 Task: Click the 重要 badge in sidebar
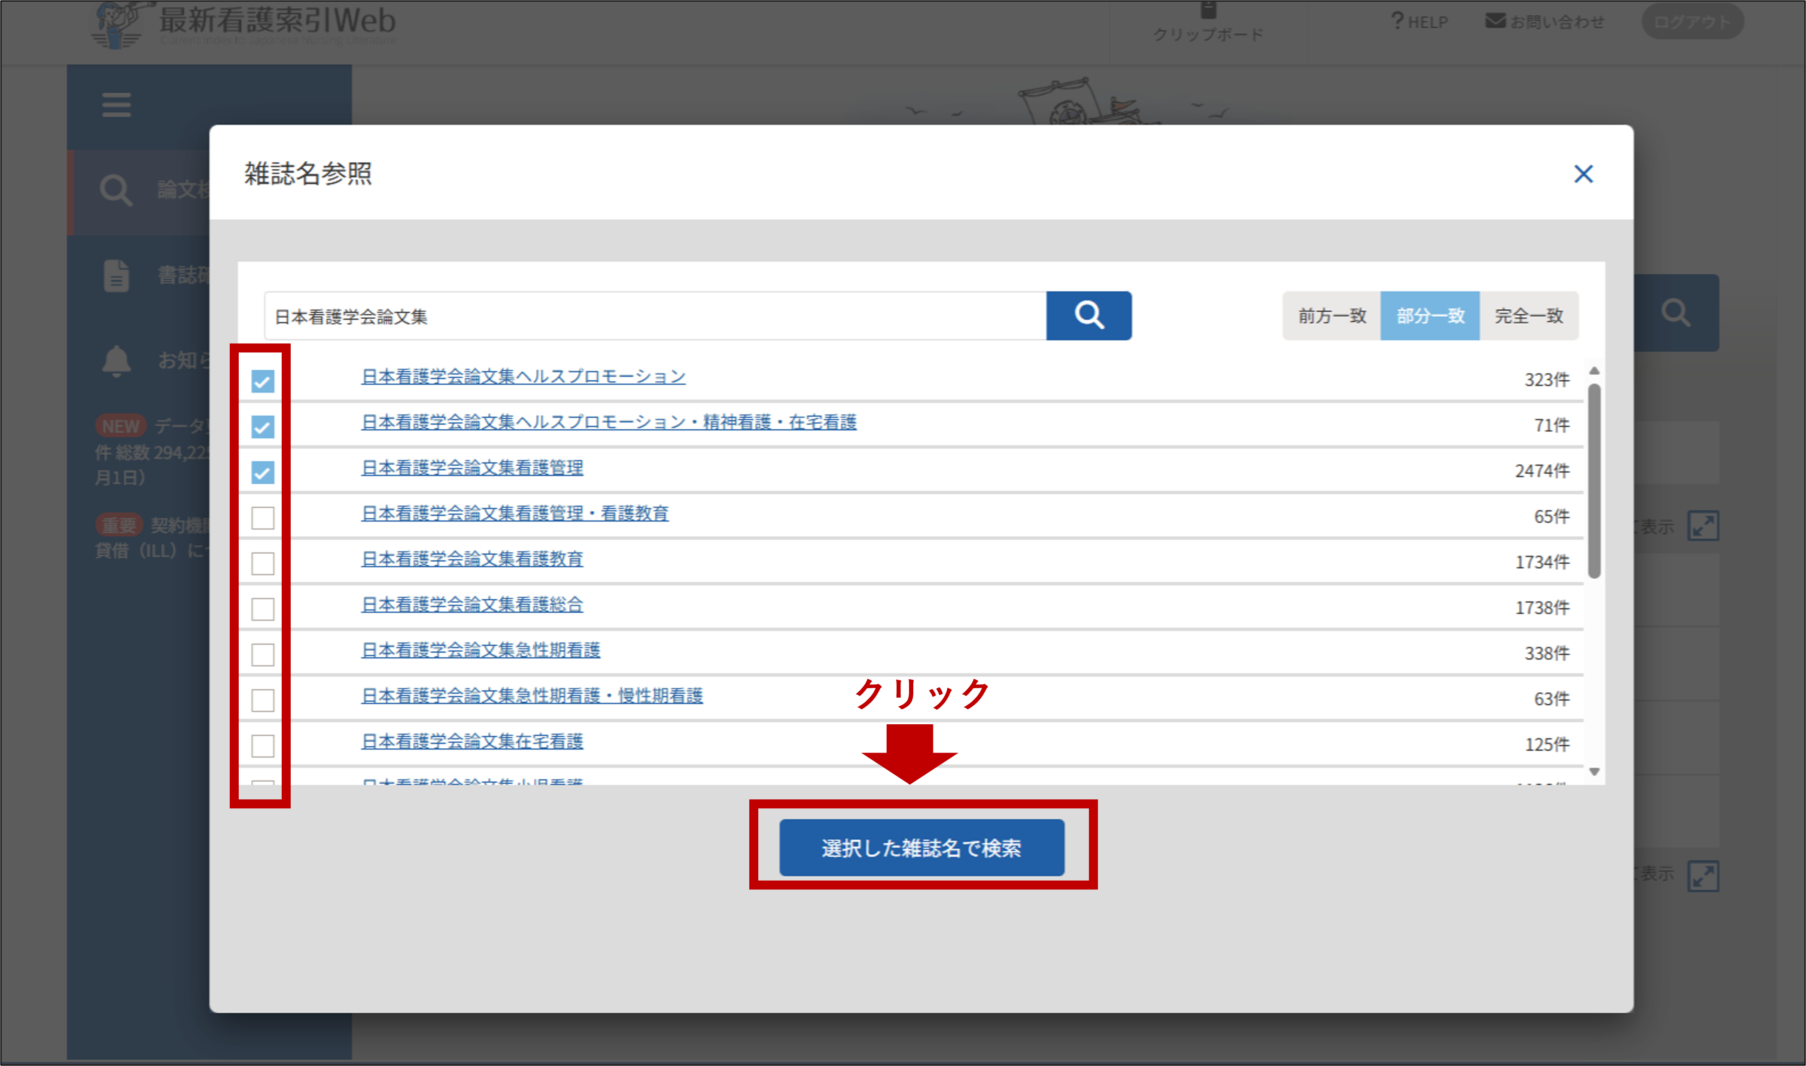(119, 525)
